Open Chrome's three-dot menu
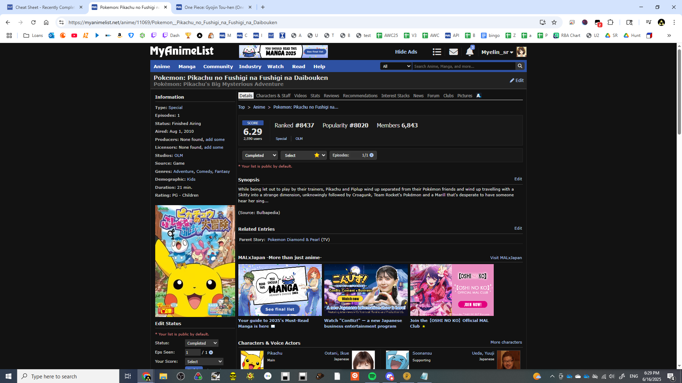Screen dimensions: 682x383 (x=674, y=22)
